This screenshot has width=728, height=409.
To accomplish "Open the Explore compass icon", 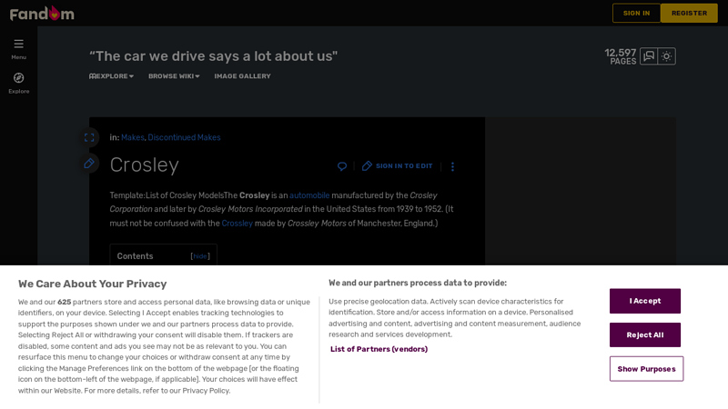I will (18, 78).
